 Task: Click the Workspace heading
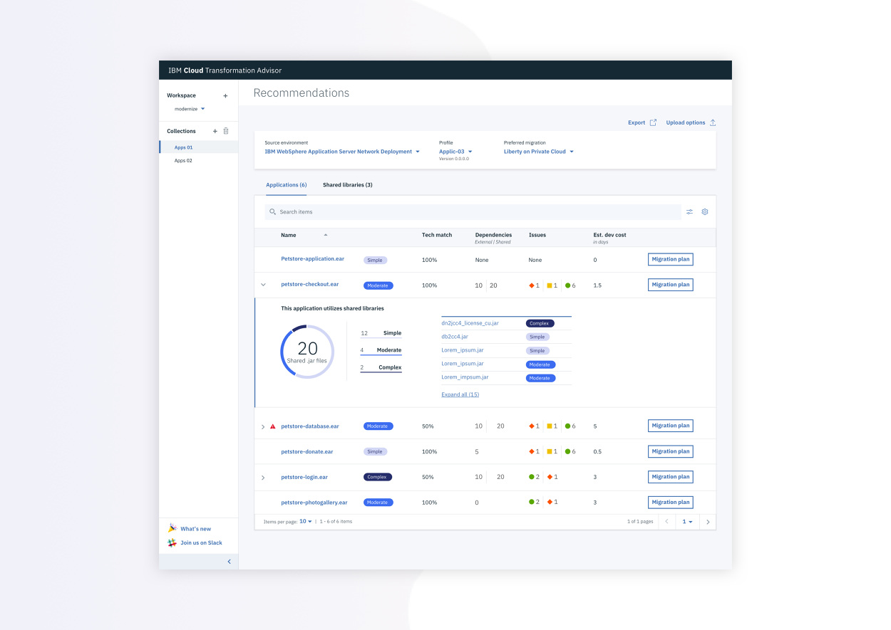coord(181,95)
